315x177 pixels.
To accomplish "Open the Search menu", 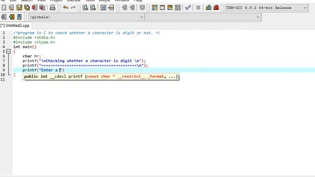I will click(x=27, y=0).
